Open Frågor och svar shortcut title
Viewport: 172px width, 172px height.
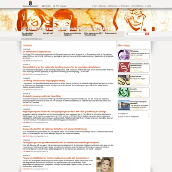pyautogui.click(x=135, y=77)
